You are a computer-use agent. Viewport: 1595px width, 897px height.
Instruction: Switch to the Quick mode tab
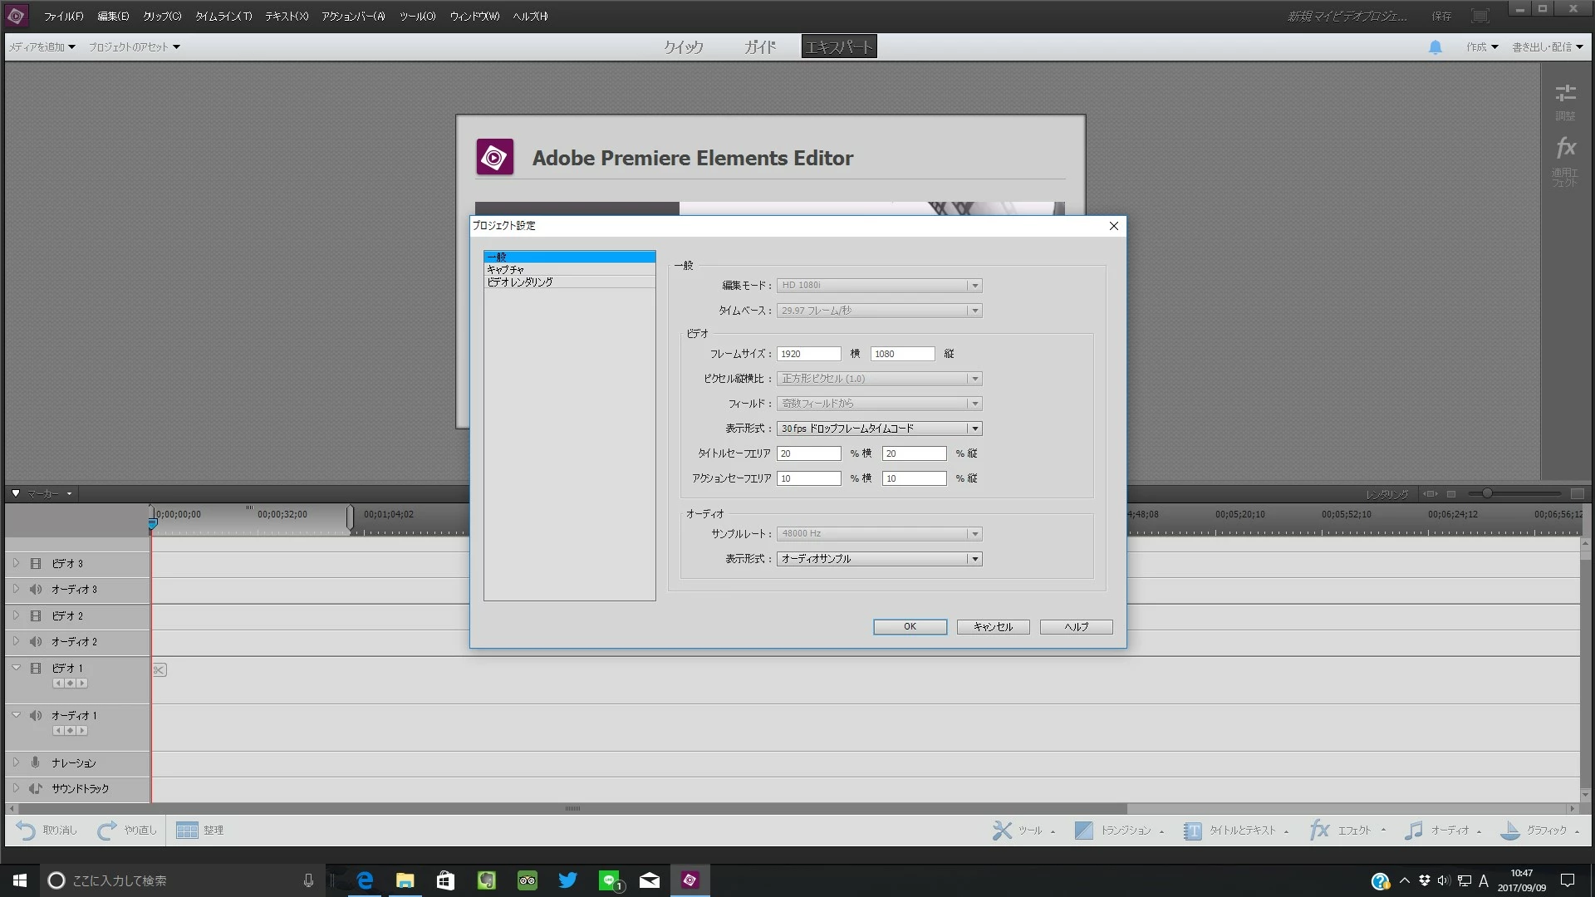[x=683, y=47]
